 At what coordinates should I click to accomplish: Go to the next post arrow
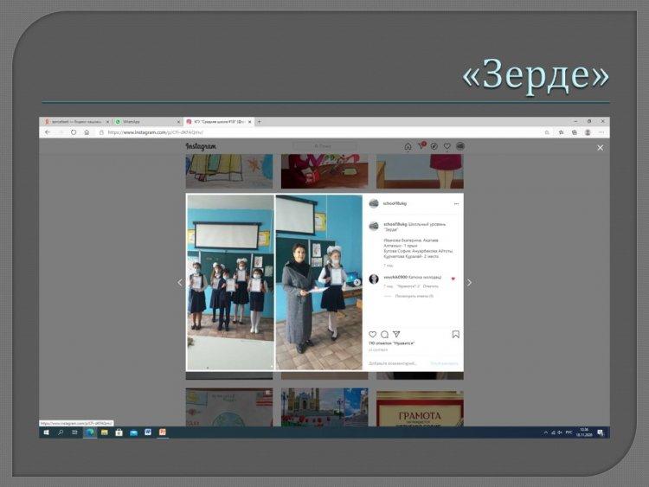(x=469, y=283)
